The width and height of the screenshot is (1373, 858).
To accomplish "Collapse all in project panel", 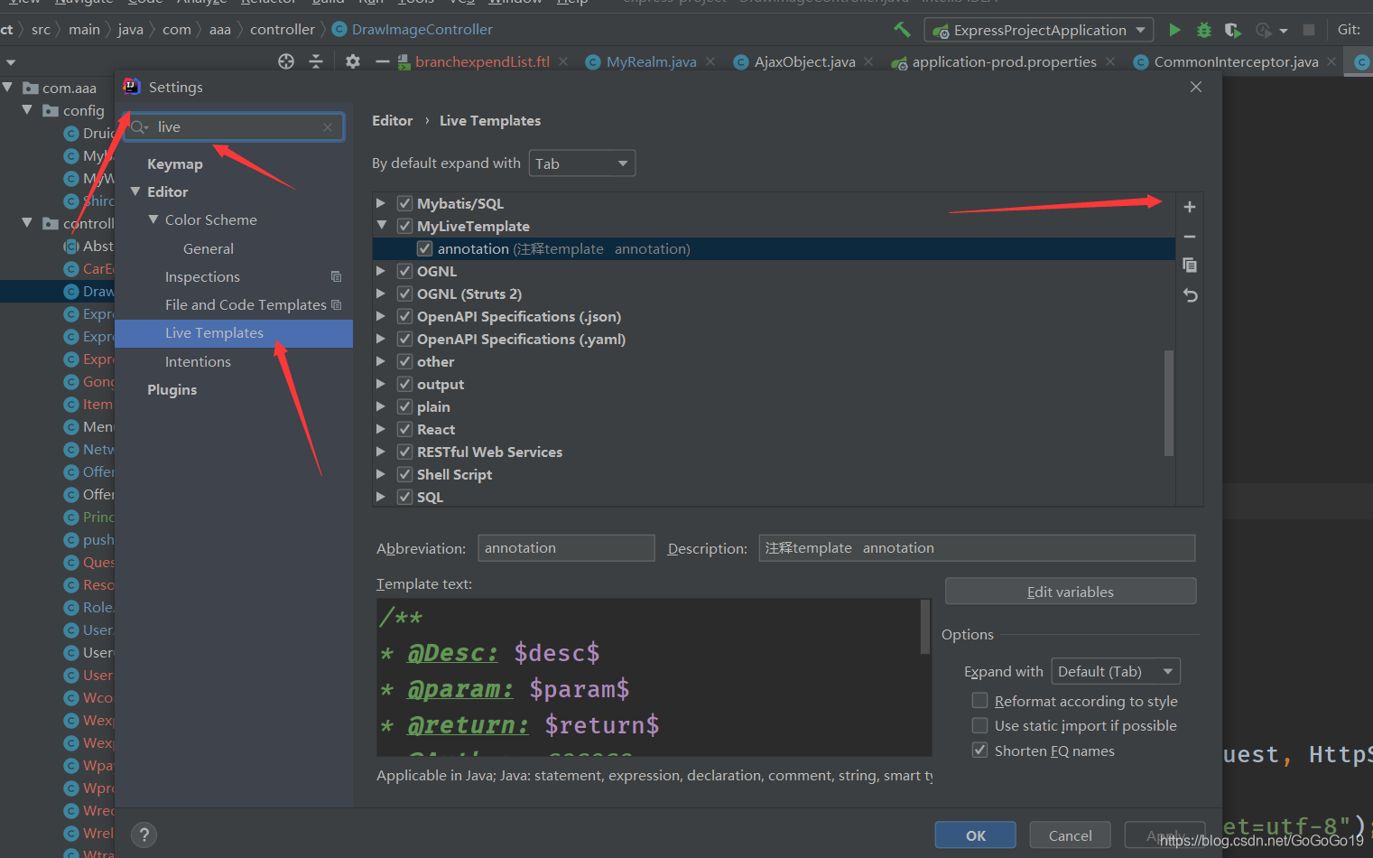I will [316, 61].
